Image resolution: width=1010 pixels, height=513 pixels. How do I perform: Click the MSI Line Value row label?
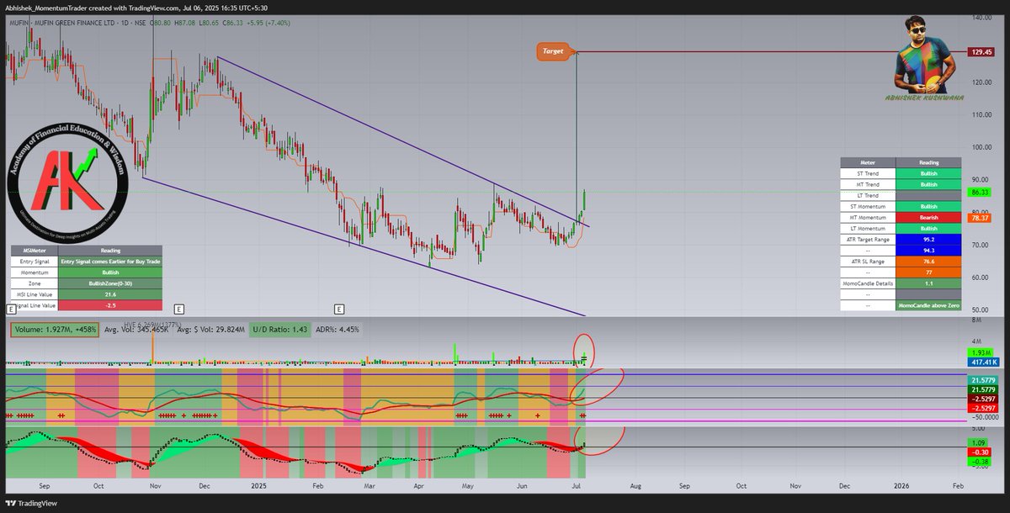35,294
